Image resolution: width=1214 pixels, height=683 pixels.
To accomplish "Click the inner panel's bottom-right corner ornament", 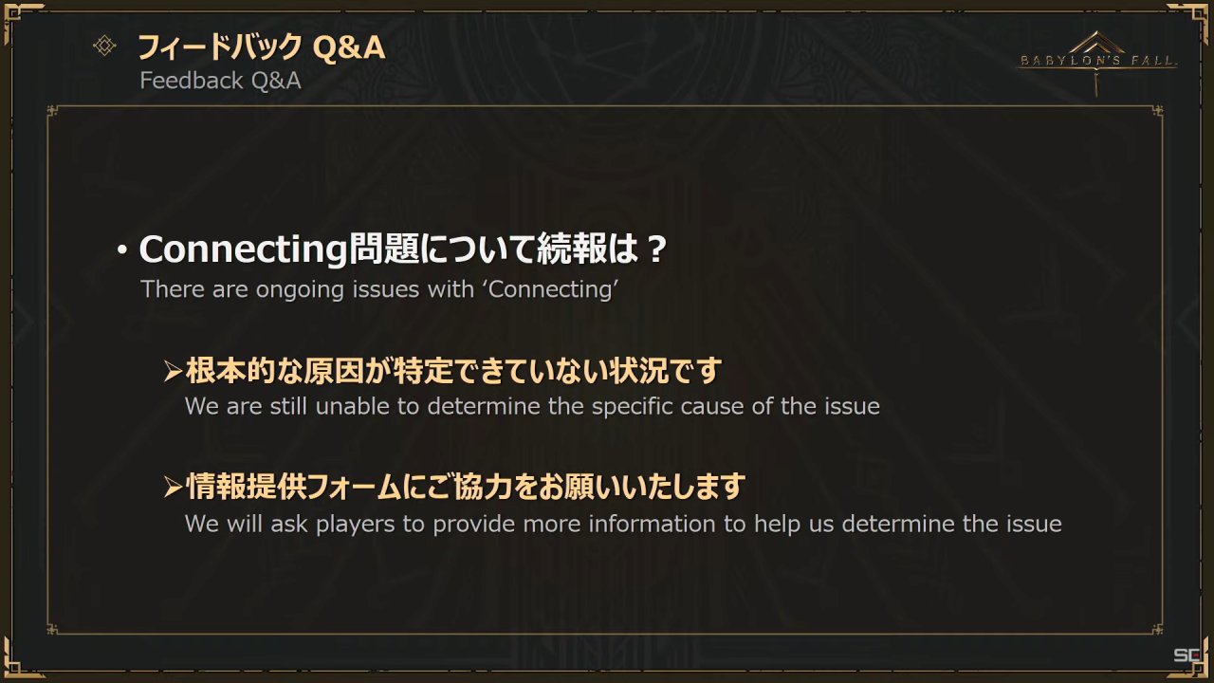I will 1157,627.
